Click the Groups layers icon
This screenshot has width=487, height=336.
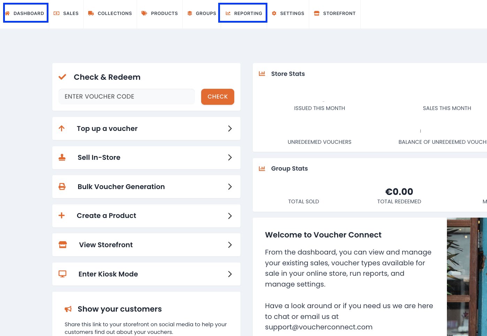pyautogui.click(x=190, y=13)
